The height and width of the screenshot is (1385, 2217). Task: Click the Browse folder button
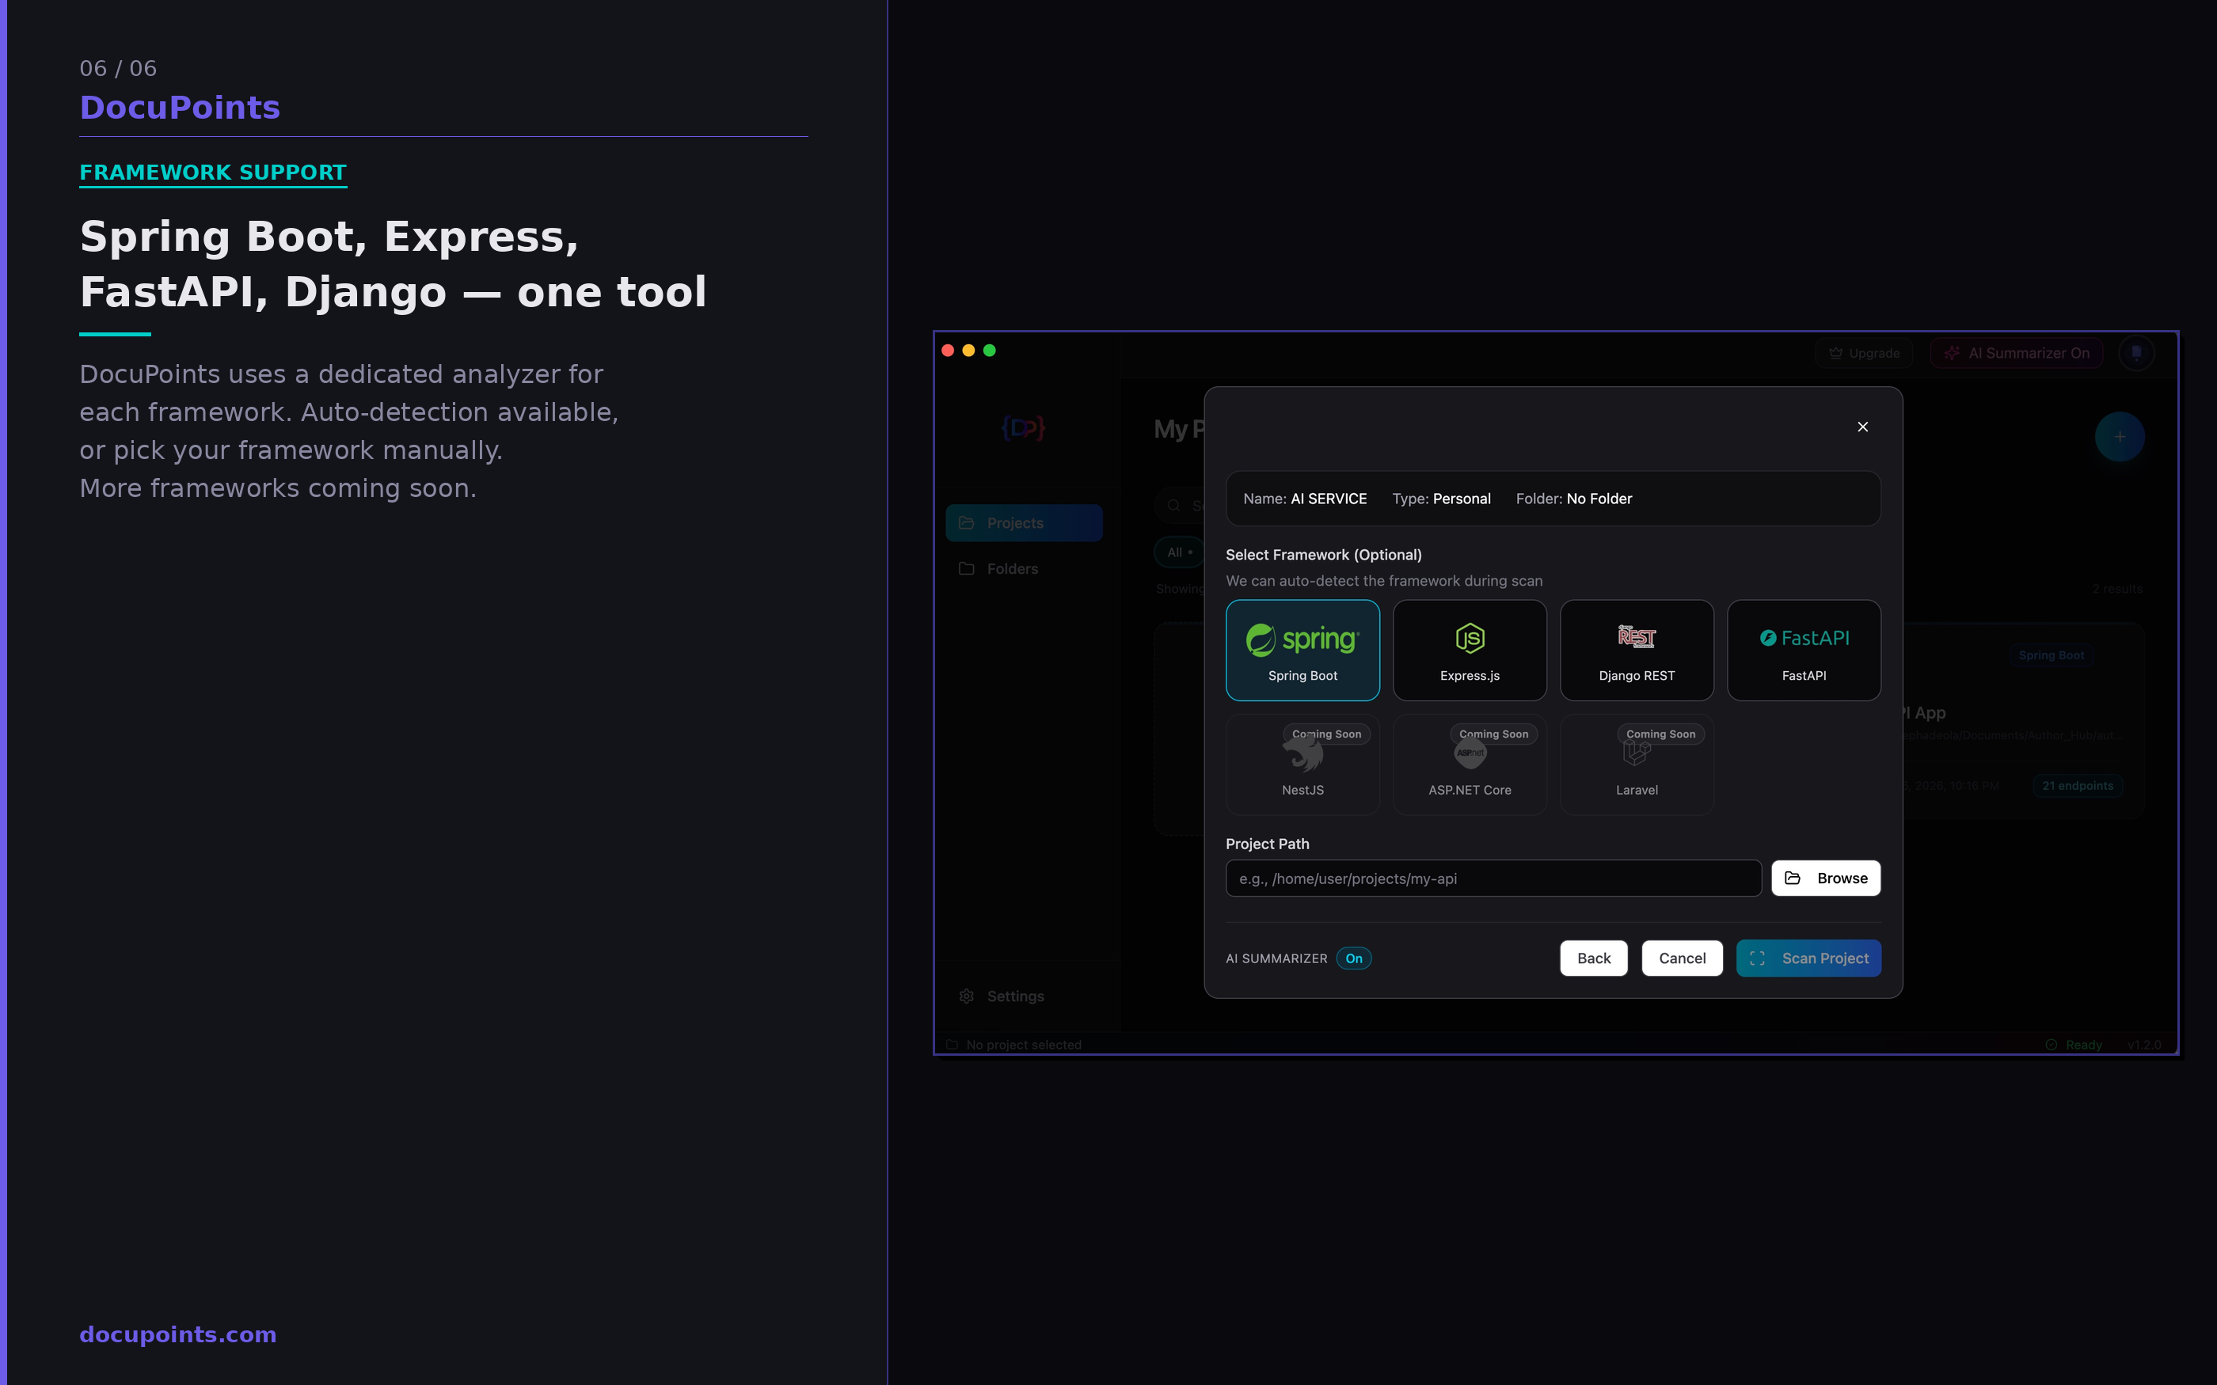1825,878
